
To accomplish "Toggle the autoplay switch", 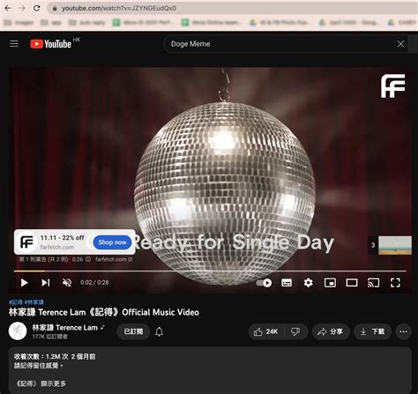I will click(264, 283).
